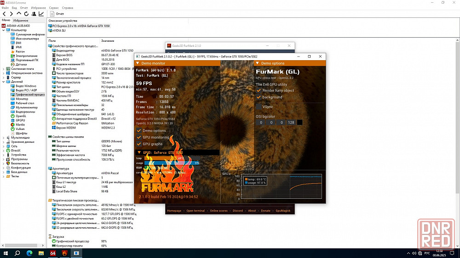Collapse the Компьютер tree node
460x258 pixels.
pyautogui.click(x=4, y=30)
